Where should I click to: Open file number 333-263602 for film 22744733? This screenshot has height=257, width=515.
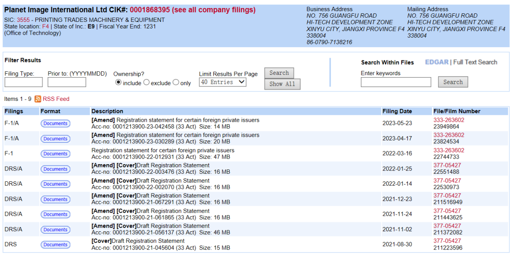tap(449, 150)
